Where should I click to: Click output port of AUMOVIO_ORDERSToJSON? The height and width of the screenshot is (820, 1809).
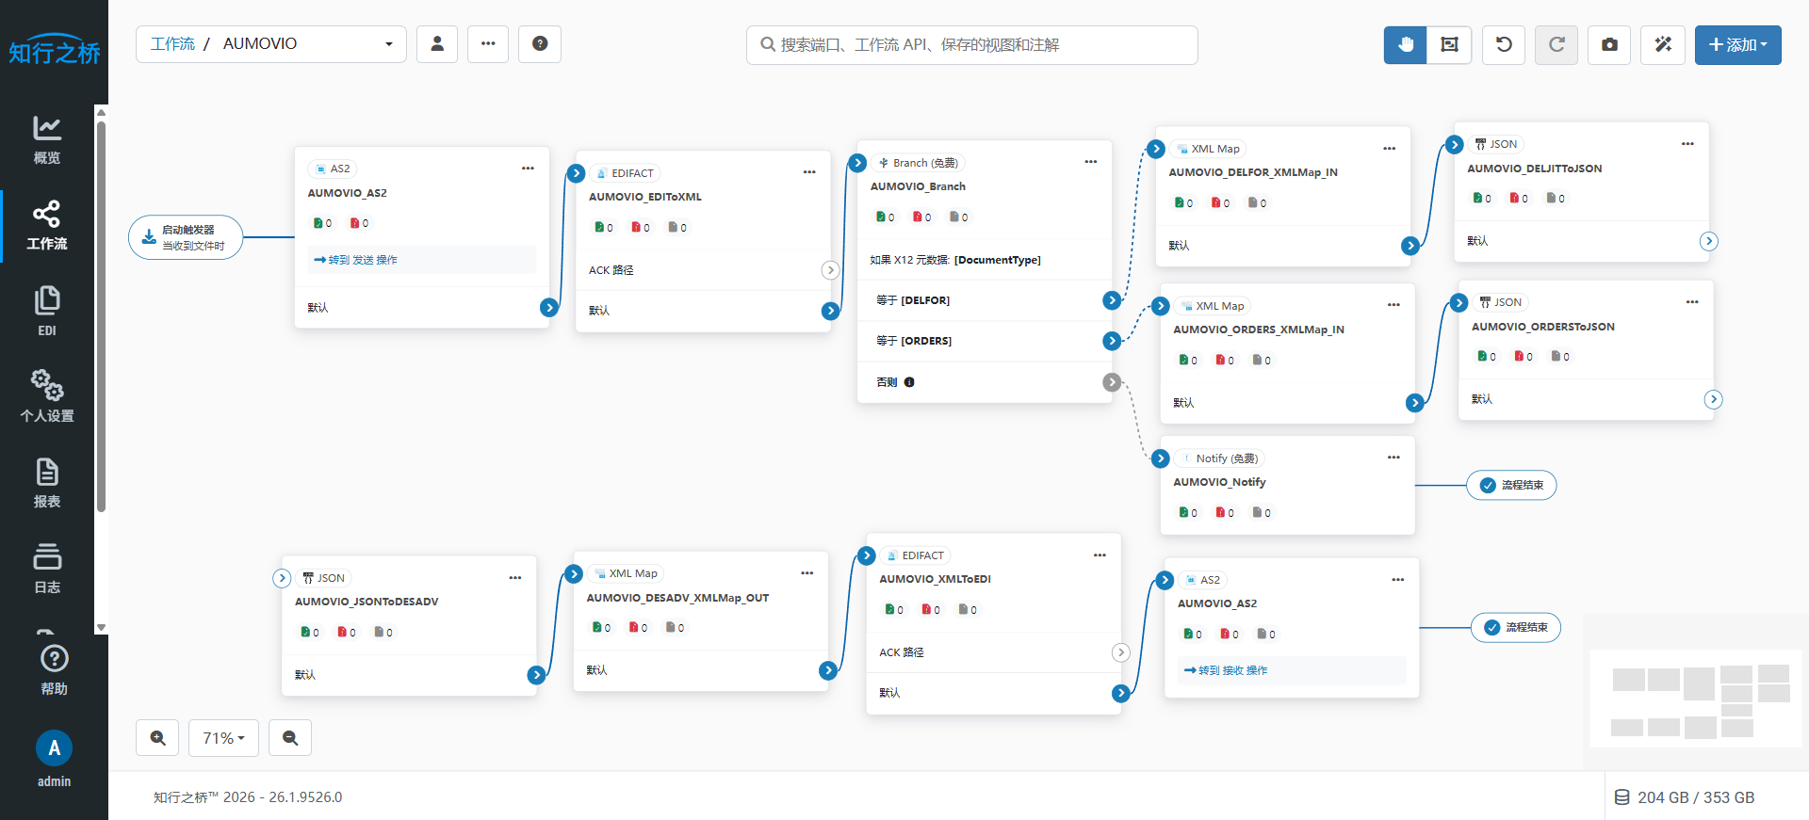pos(1713,399)
